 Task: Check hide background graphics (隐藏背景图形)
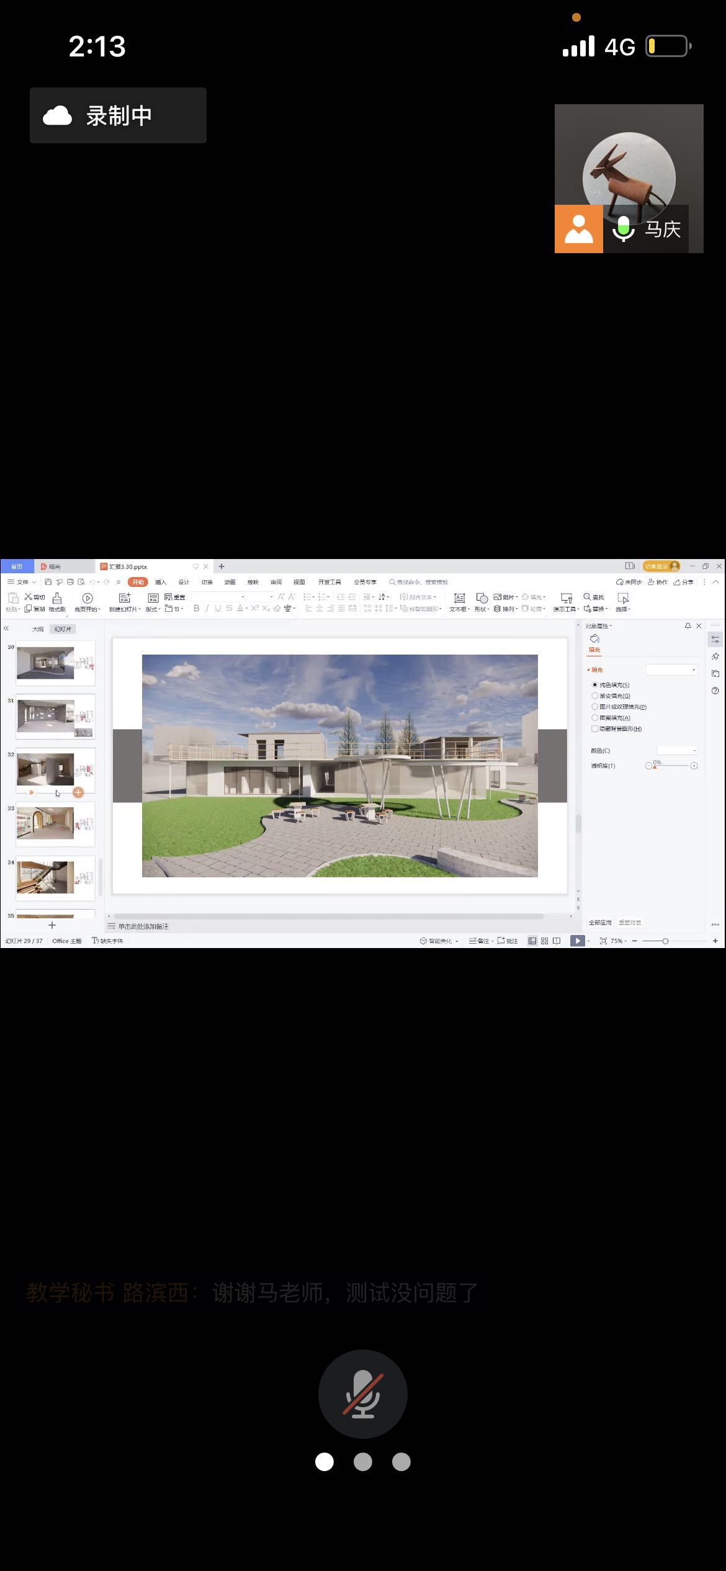click(x=594, y=729)
